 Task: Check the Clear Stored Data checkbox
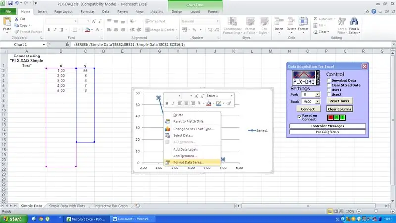click(x=329, y=85)
